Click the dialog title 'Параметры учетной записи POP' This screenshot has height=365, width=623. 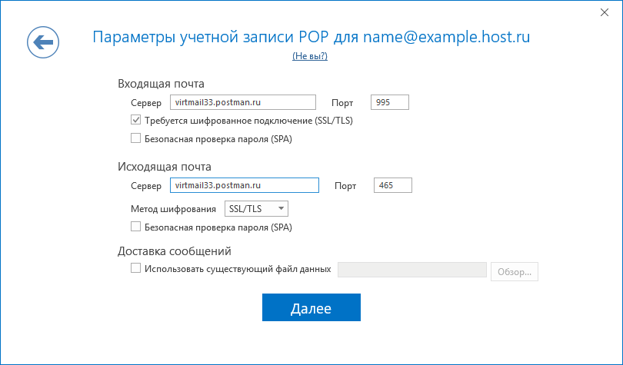211,37
